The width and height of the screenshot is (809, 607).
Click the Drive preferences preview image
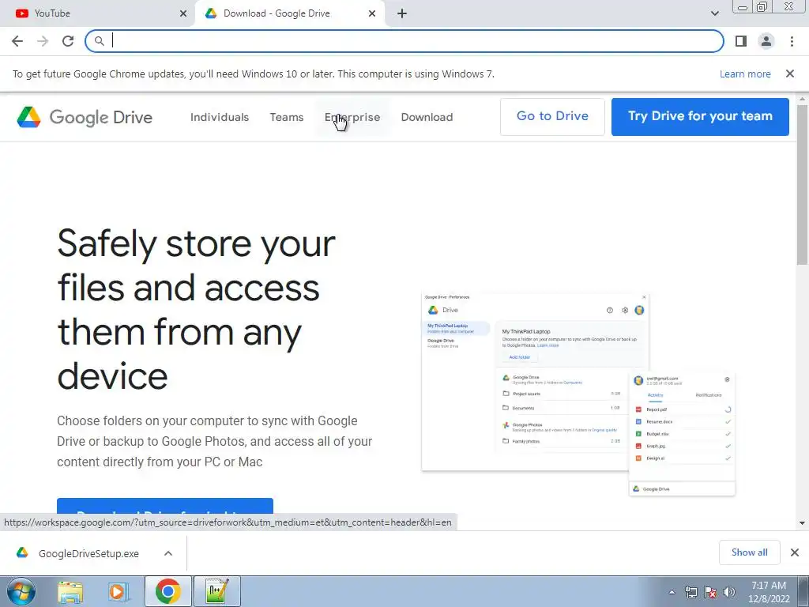578,395
